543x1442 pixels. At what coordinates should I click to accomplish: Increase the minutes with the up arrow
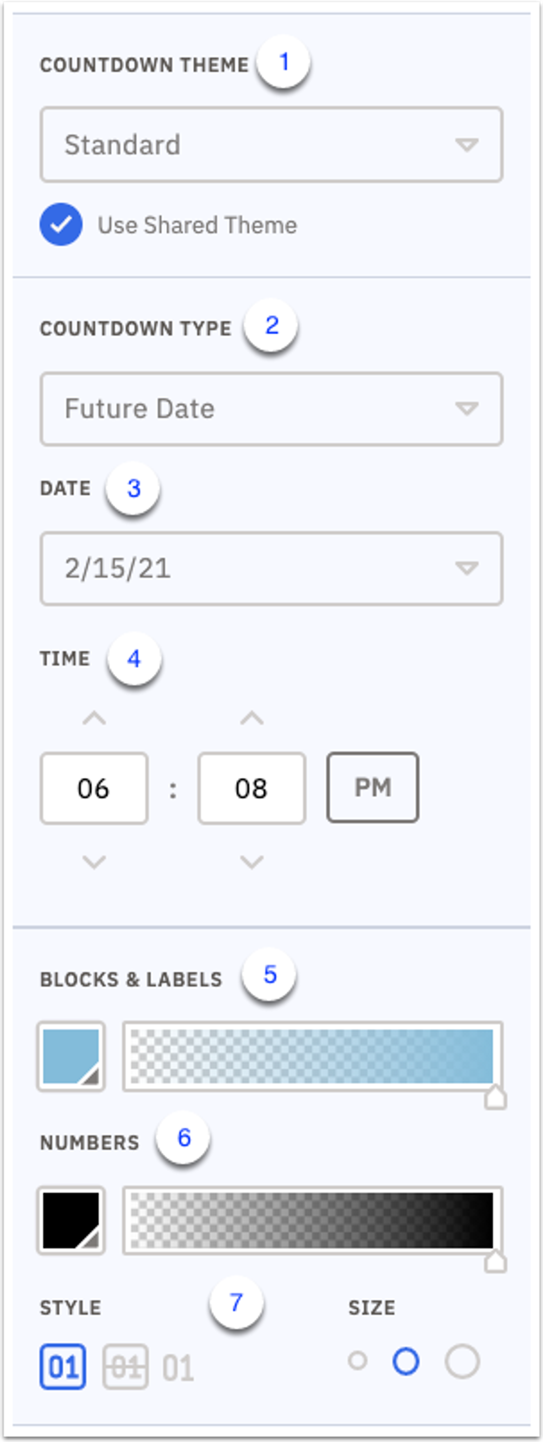tap(252, 718)
